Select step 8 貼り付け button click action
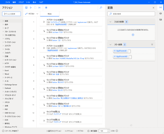 (x=71, y=81)
